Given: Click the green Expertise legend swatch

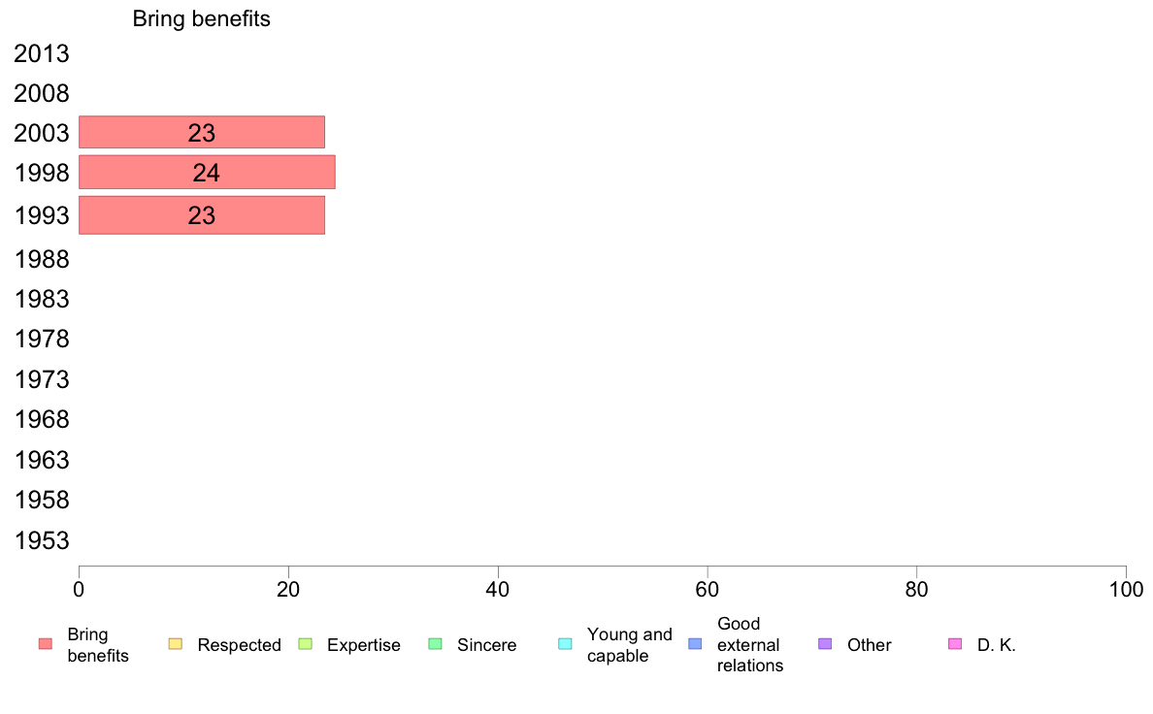Looking at the screenshot, I should (305, 644).
